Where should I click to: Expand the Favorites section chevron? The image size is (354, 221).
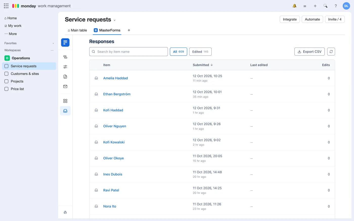(53, 43)
